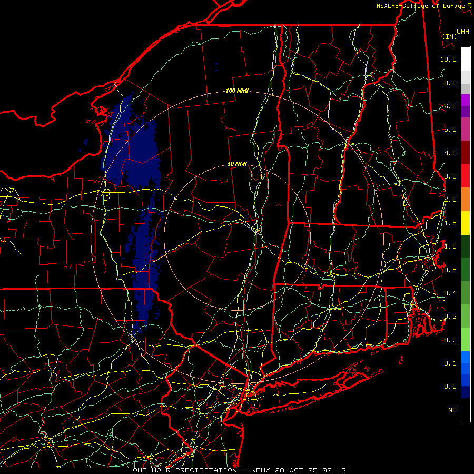Click the 0.1 legend value

click(x=450, y=363)
